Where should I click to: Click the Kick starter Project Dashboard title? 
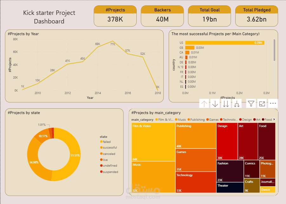pyautogui.click(x=49, y=17)
